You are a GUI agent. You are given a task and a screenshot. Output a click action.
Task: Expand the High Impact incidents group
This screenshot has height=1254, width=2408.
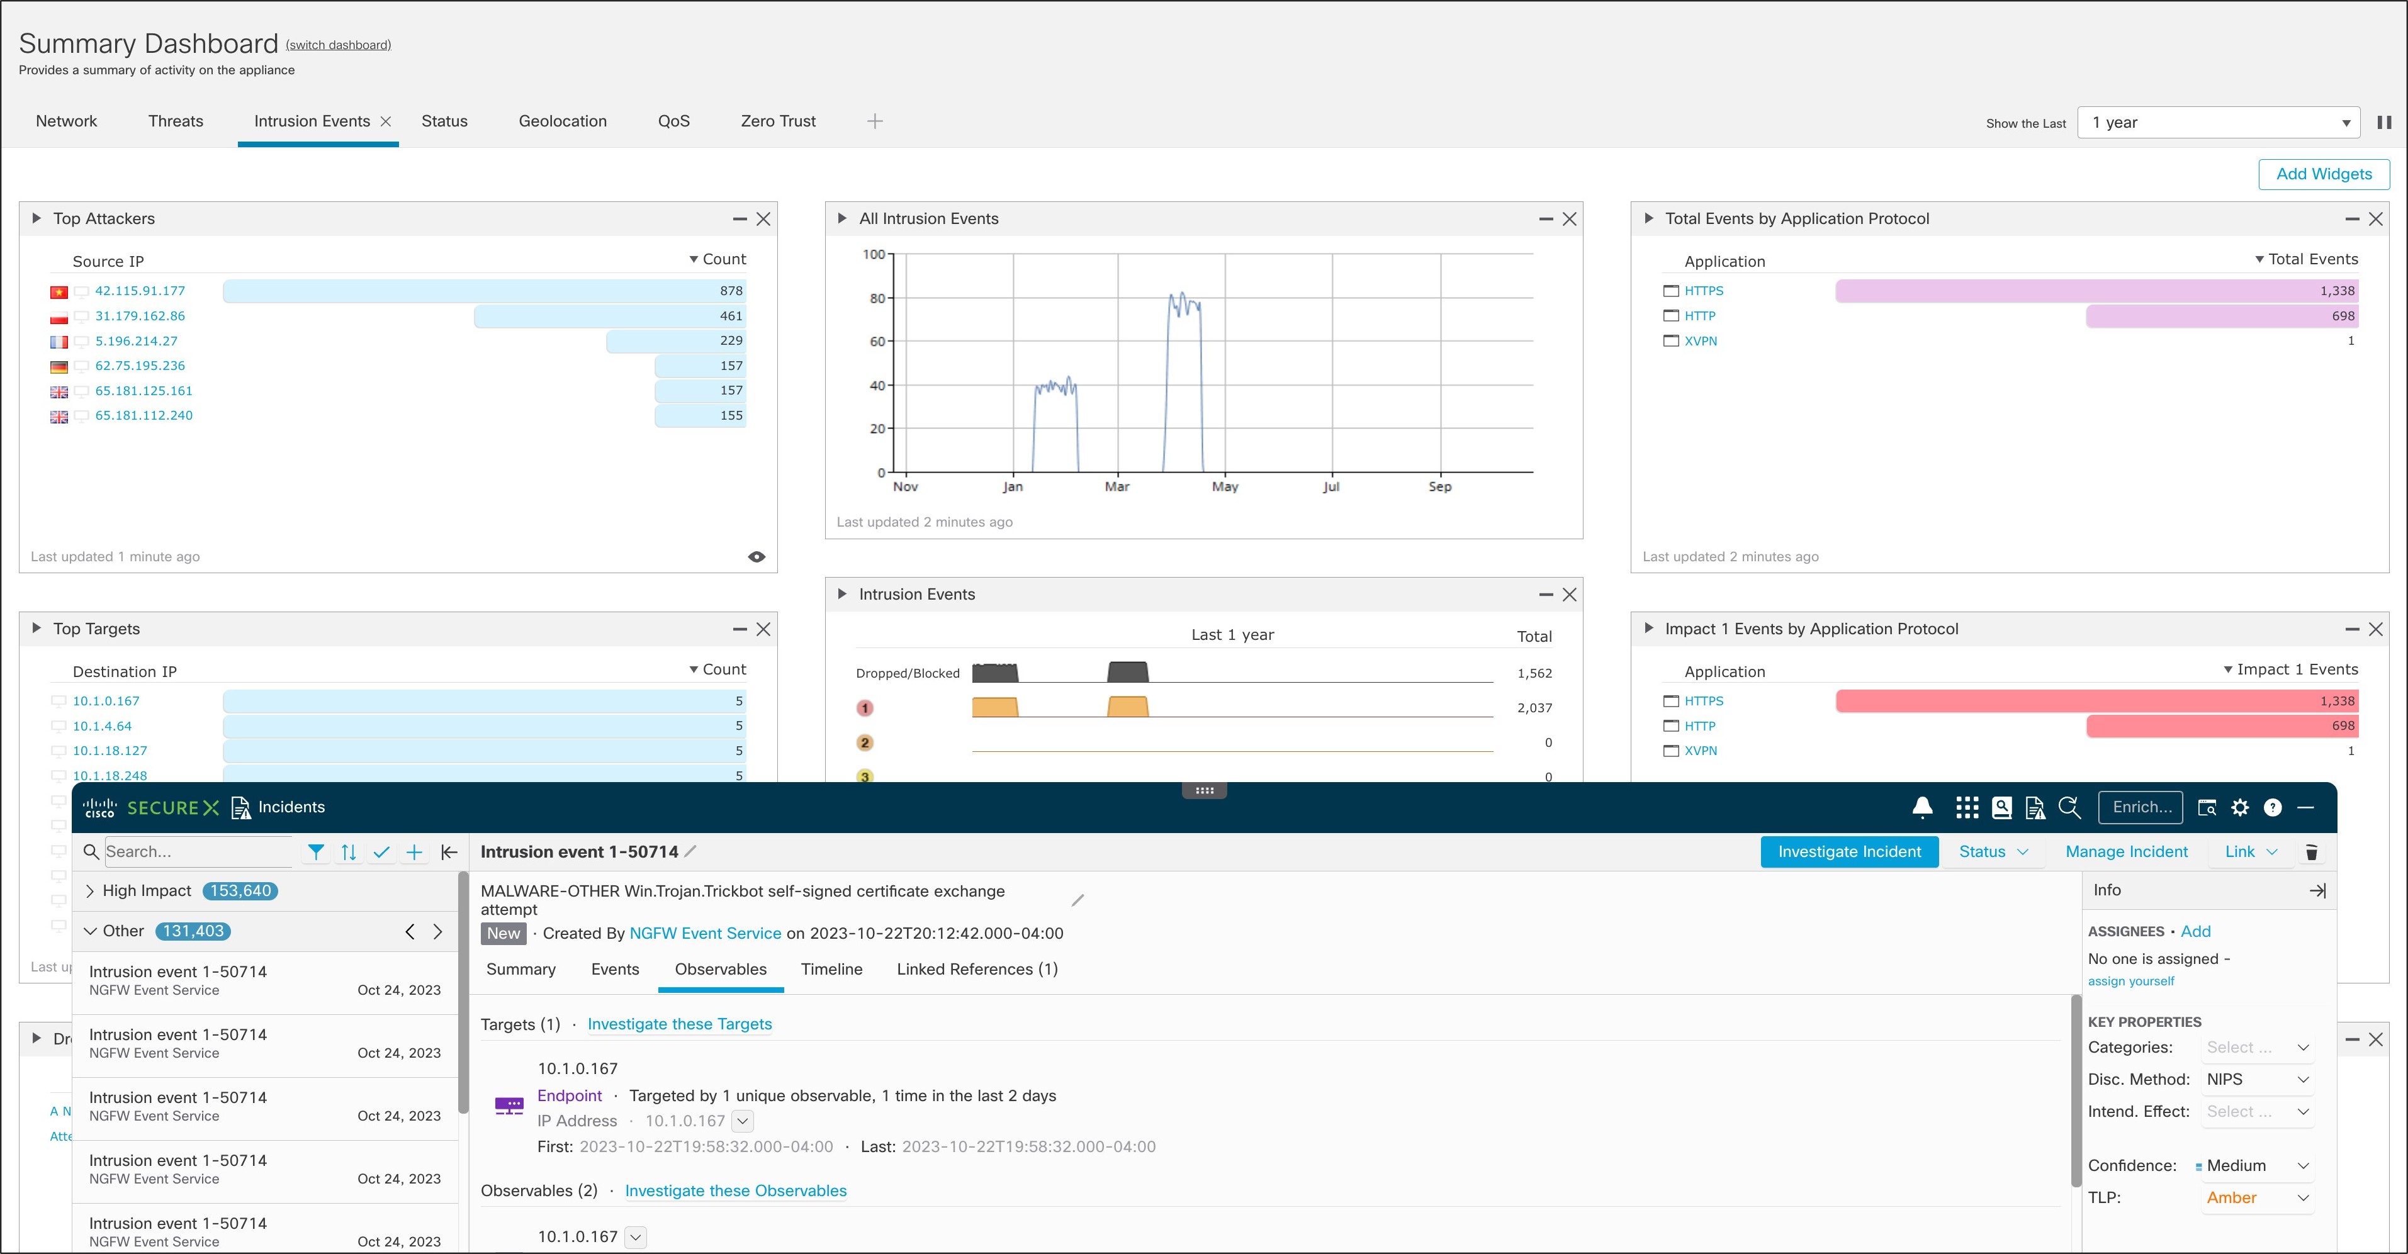90,892
